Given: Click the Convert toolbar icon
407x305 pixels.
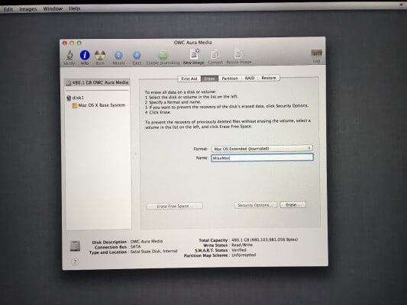Looking at the screenshot, I should (215, 57).
